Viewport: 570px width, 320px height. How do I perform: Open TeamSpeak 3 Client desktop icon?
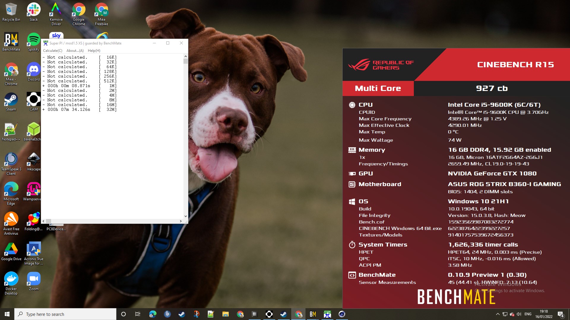point(11,164)
